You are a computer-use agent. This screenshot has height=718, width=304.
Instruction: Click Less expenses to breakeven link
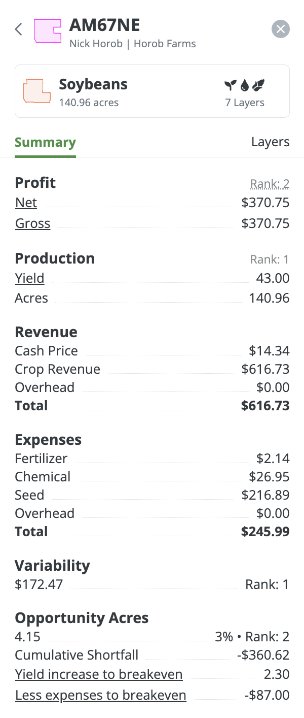100,695
